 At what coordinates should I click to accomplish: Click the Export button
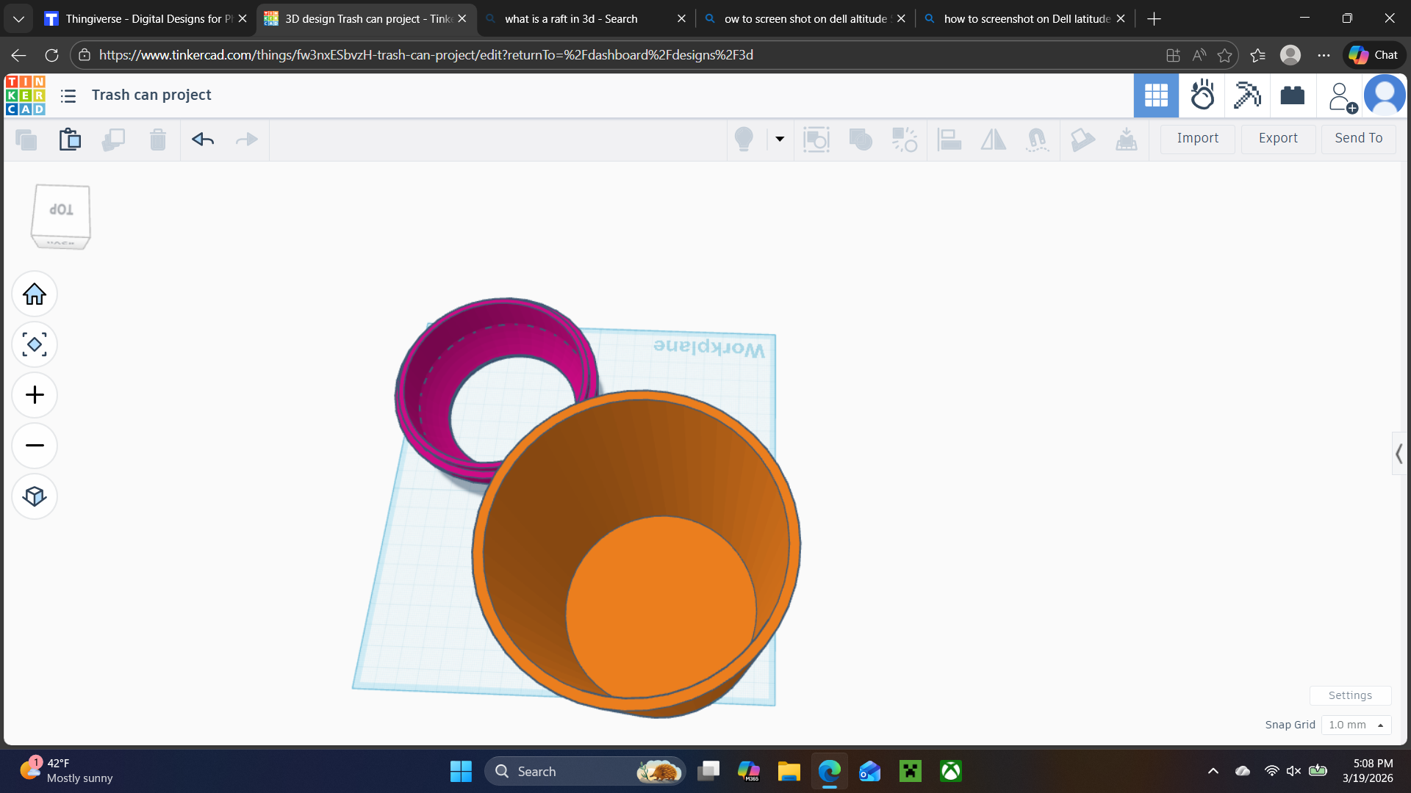pyautogui.click(x=1278, y=138)
